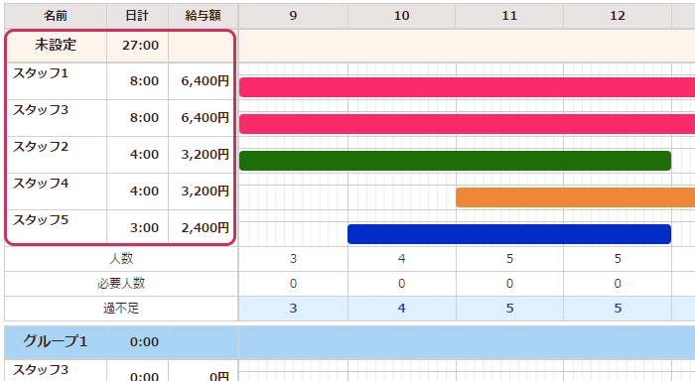Select the グループ1 group header
Screen dimensions: 695x381
point(56,342)
